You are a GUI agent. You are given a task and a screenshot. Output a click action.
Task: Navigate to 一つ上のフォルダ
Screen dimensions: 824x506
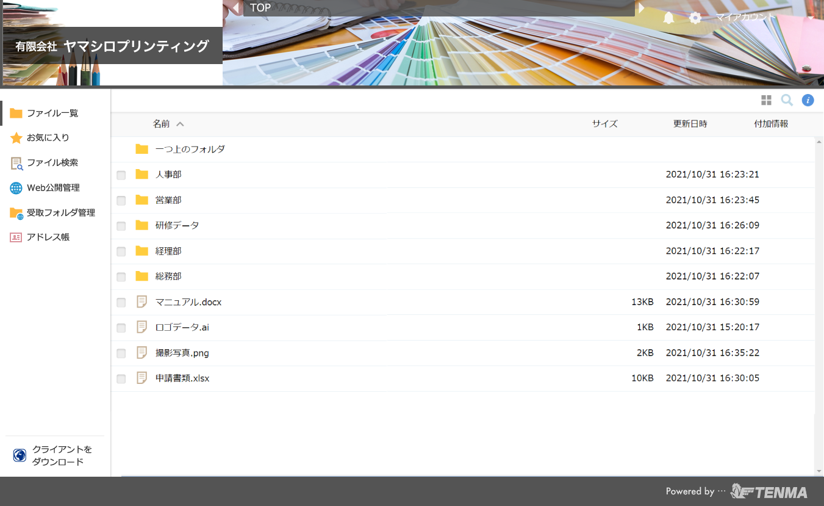pyautogui.click(x=190, y=149)
